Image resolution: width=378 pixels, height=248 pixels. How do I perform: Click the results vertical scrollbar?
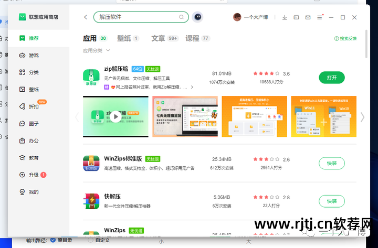pos(366,44)
